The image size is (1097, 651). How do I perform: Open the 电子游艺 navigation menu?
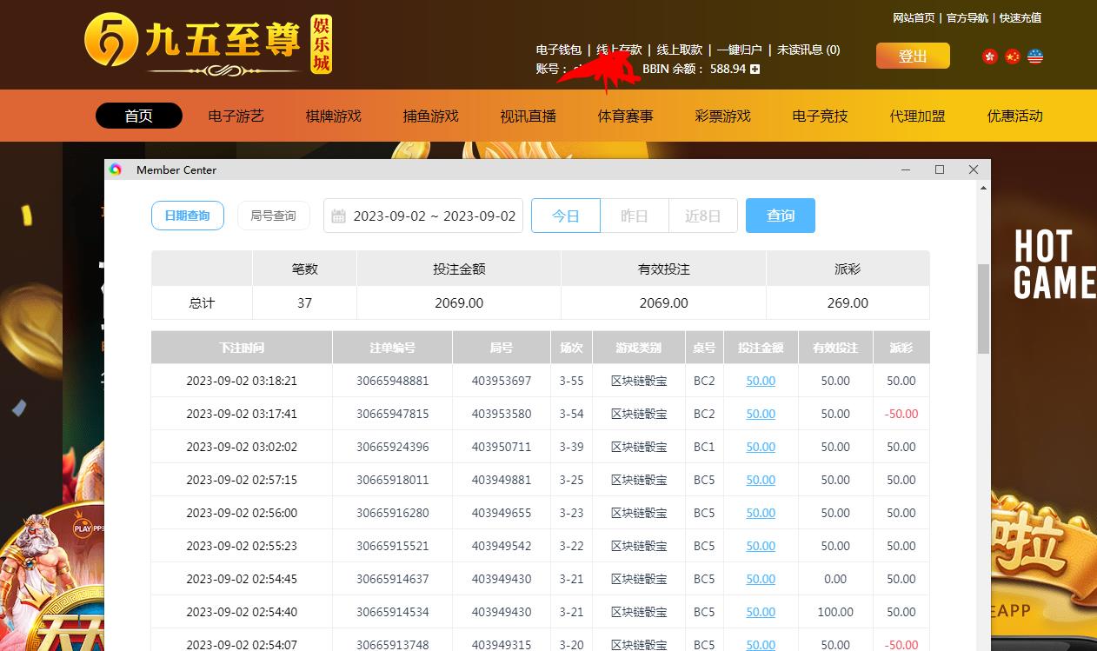[x=236, y=116]
